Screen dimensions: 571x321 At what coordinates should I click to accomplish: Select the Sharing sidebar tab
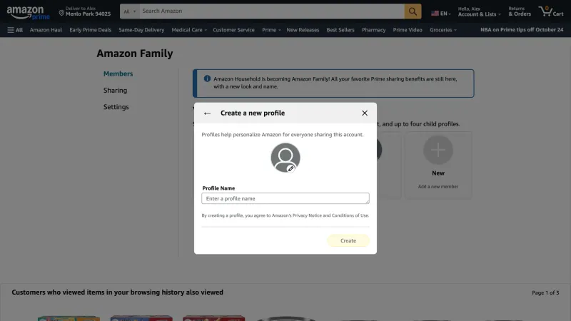point(115,91)
